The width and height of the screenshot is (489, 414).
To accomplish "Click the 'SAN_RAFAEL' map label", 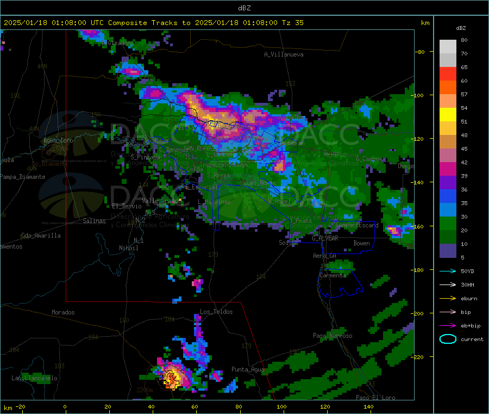I will tap(199, 148).
